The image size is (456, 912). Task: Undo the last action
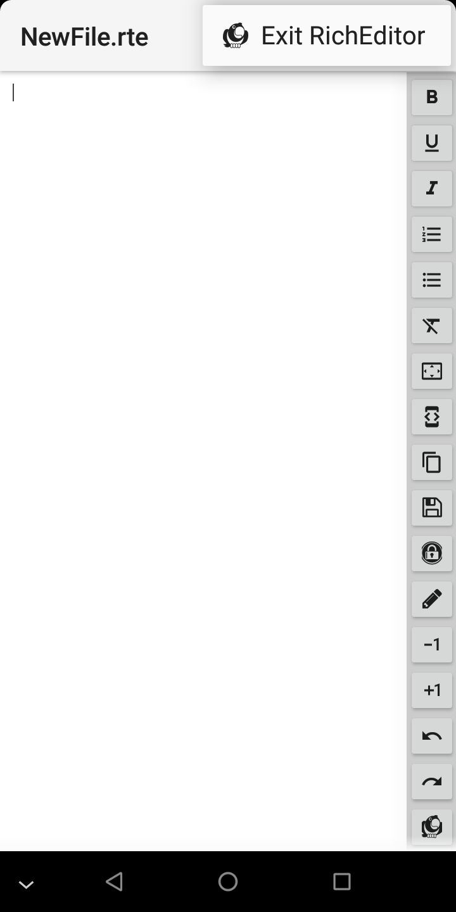point(432,736)
